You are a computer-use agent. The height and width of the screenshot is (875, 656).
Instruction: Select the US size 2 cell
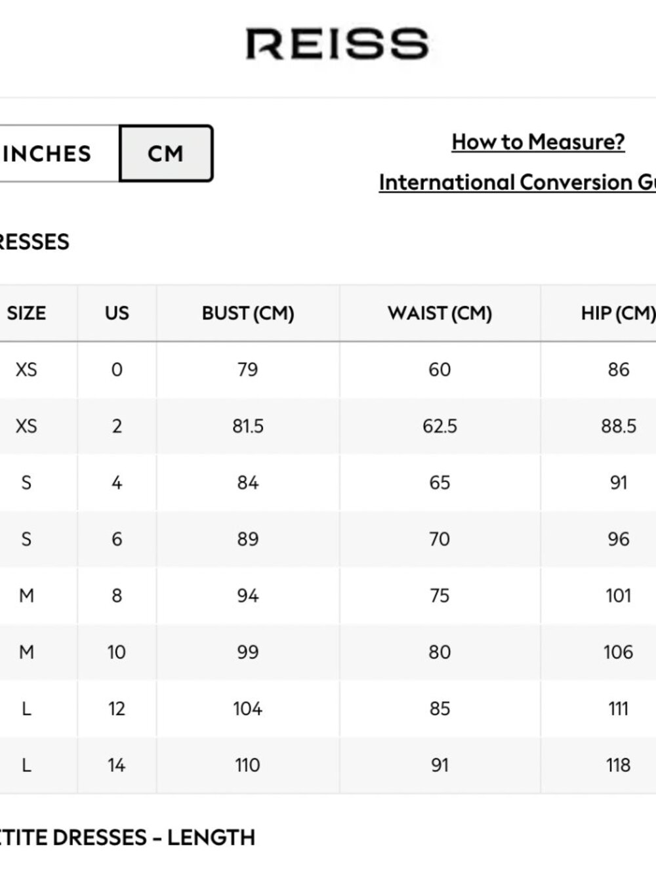(117, 426)
